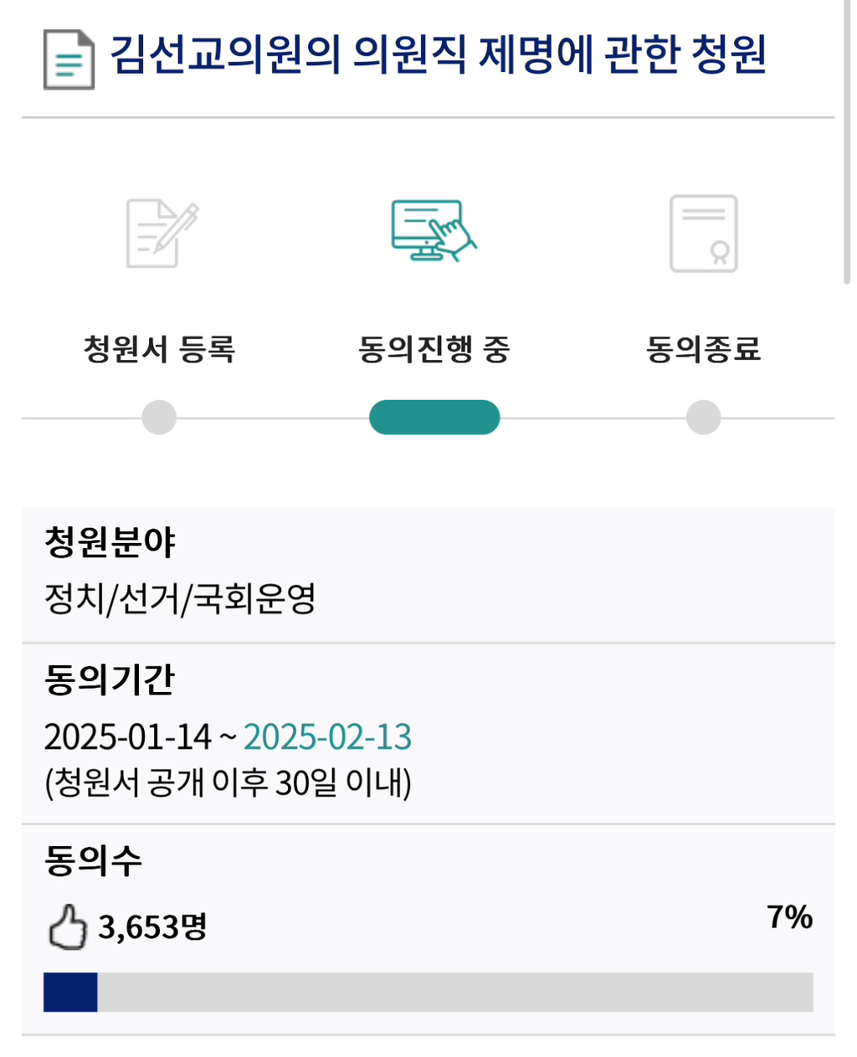Click the petition title heading text
The height and width of the screenshot is (1057, 857).
point(438,55)
